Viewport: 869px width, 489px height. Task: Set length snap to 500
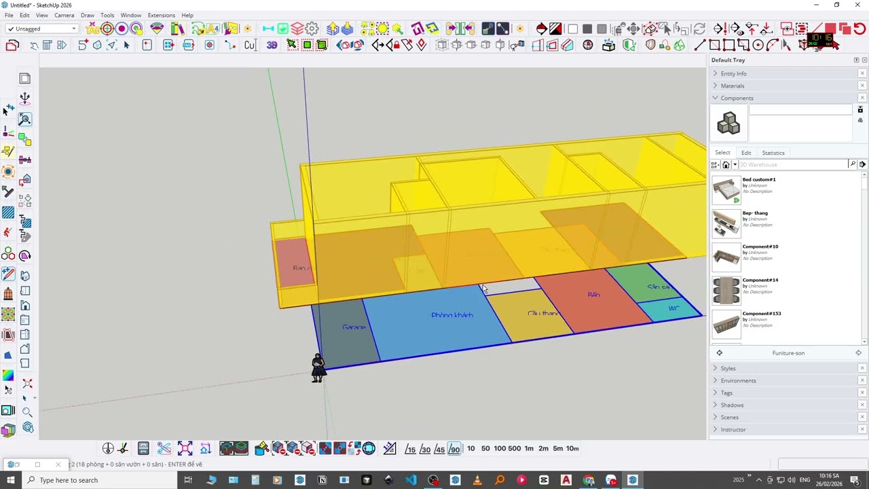pos(514,448)
